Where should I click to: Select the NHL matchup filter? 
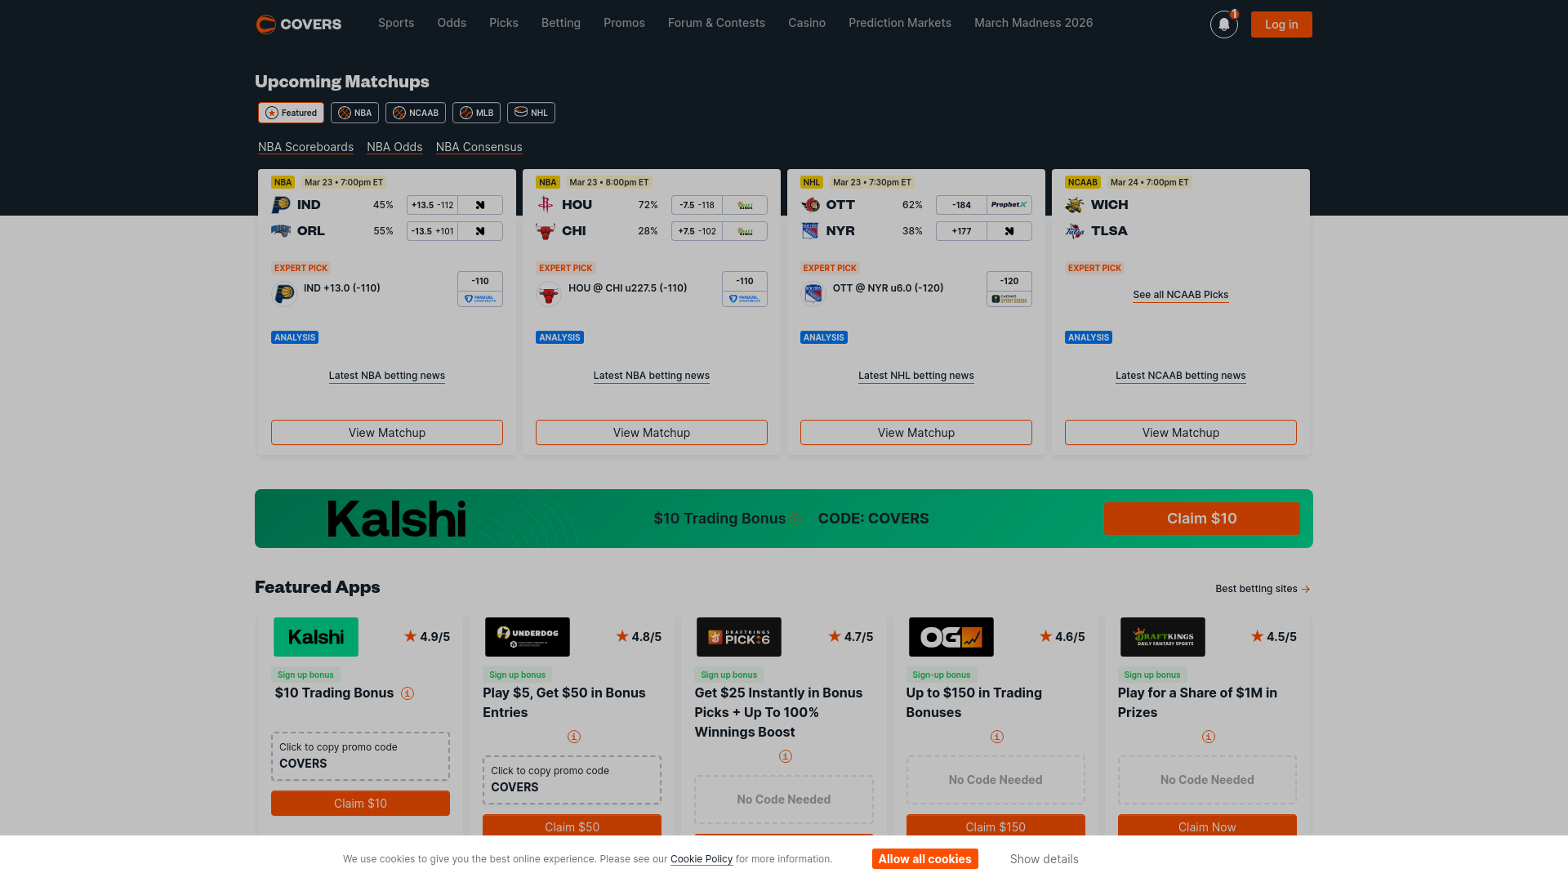[531, 113]
